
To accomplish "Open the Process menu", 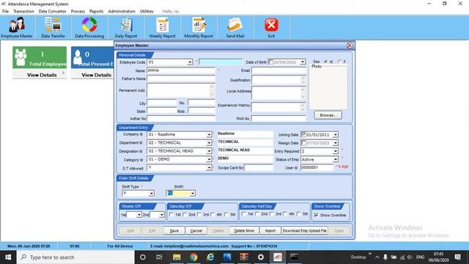I will [78, 11].
